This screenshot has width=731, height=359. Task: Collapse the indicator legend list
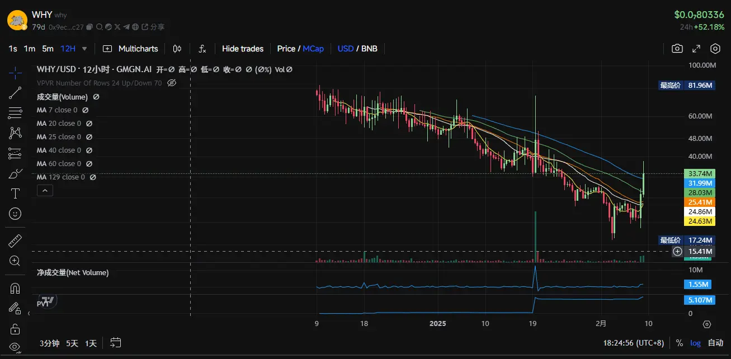pyautogui.click(x=44, y=191)
